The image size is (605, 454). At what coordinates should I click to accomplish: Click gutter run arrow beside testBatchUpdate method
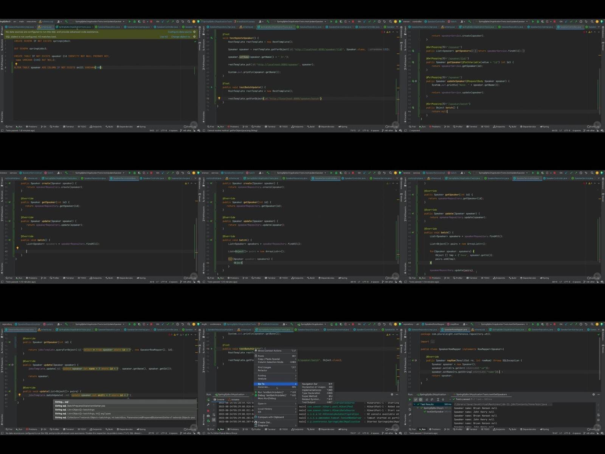pyautogui.click(x=212, y=348)
